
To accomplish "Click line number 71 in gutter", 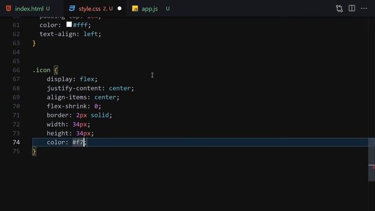I will tap(16, 115).
